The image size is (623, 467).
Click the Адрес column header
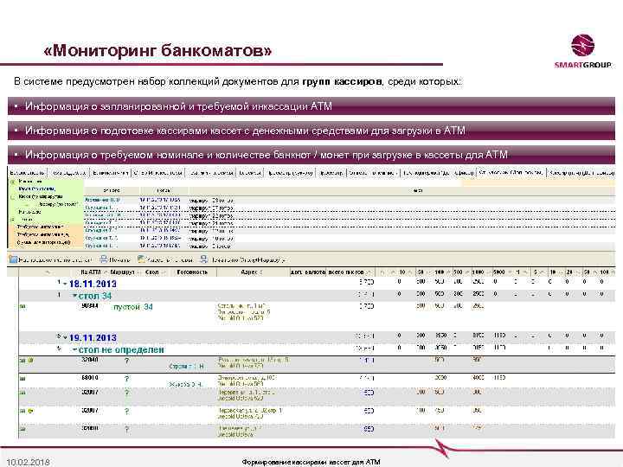251,272
